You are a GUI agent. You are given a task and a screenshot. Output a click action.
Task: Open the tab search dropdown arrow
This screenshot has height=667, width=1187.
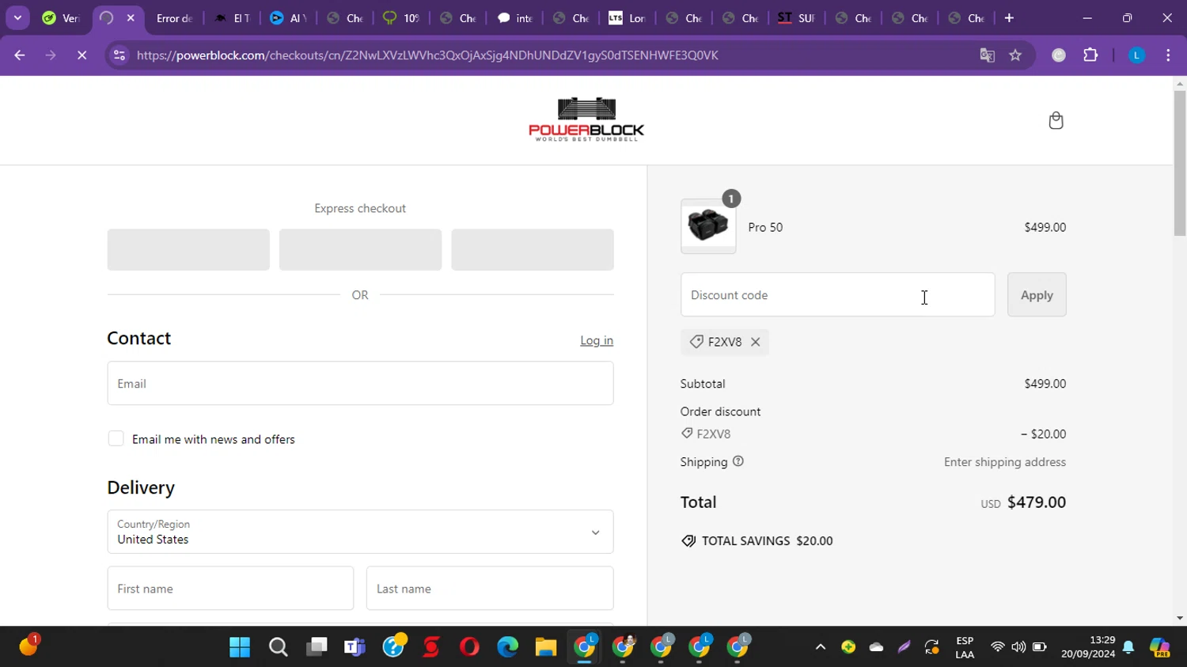[x=17, y=17]
